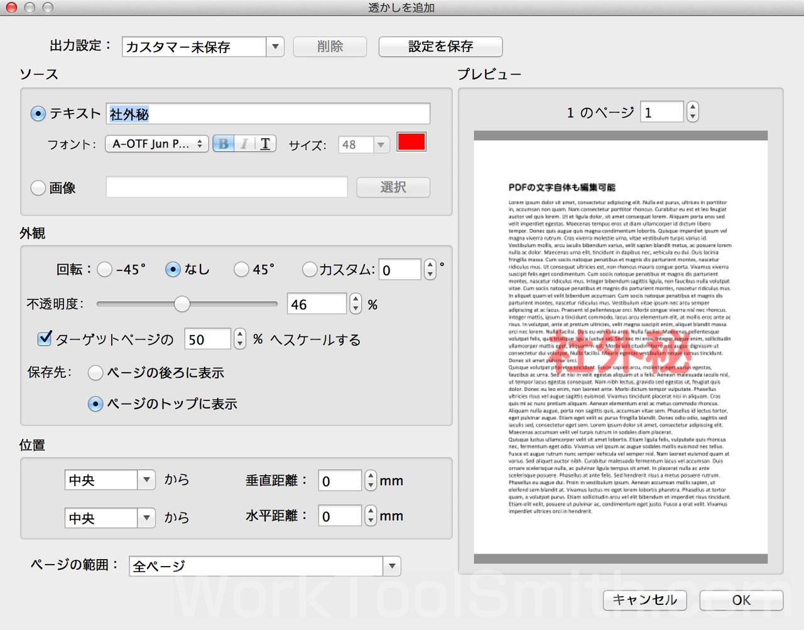
Task: Cancel with the キャンセル button
Action: 645,600
